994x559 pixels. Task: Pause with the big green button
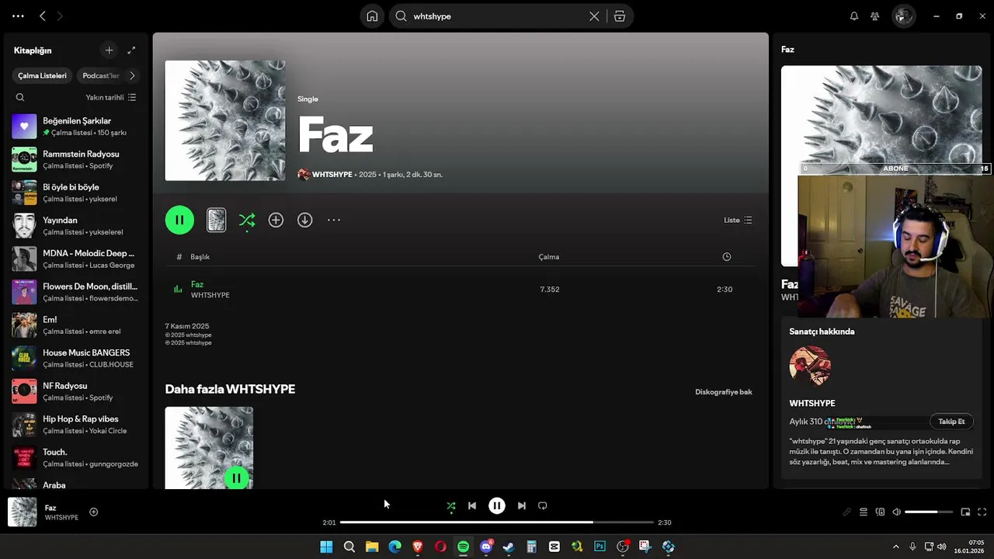coord(179,220)
